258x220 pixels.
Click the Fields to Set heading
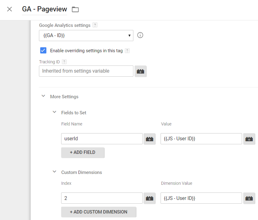coord(74,113)
